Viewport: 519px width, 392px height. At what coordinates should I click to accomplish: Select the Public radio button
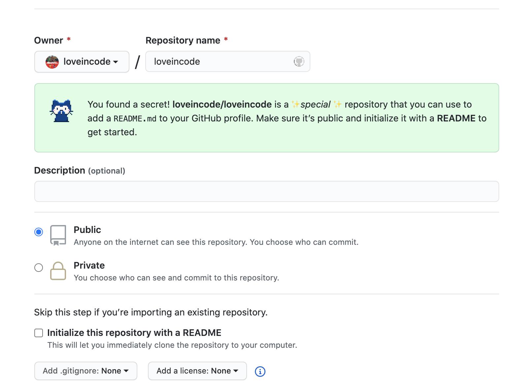[39, 232]
